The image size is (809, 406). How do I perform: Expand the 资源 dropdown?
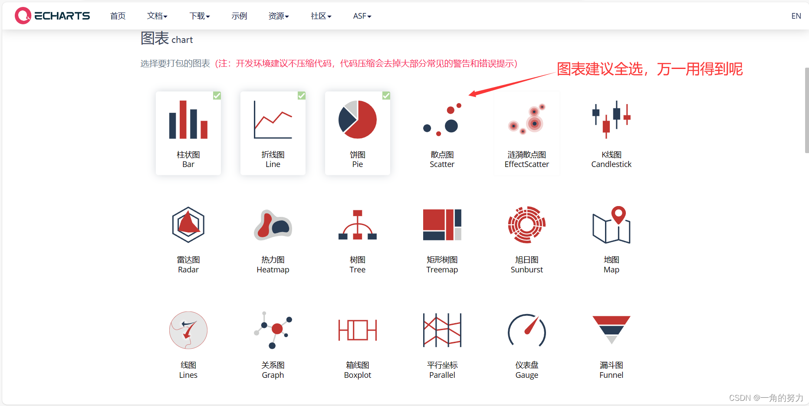tap(278, 16)
